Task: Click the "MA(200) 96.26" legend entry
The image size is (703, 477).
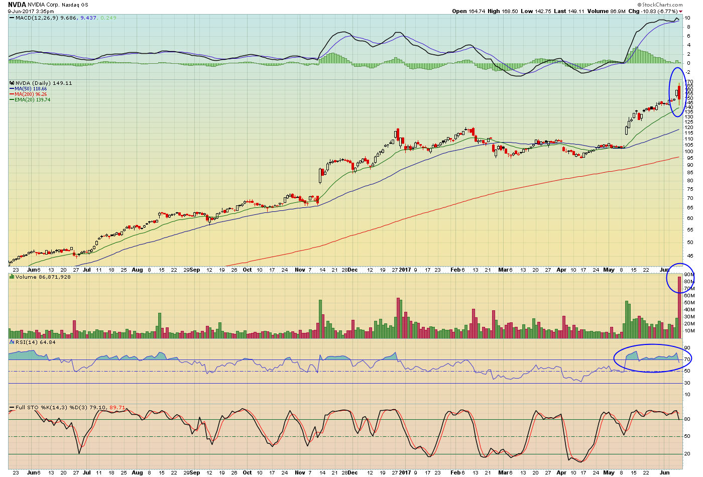Action: click(31, 94)
